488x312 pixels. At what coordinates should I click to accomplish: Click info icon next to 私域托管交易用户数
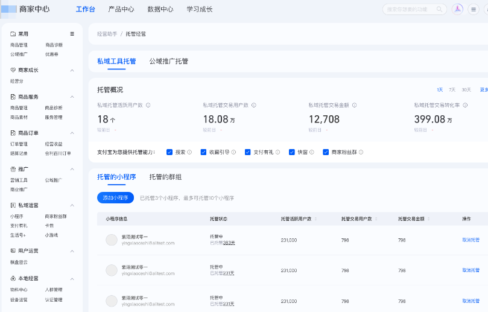click(254, 105)
